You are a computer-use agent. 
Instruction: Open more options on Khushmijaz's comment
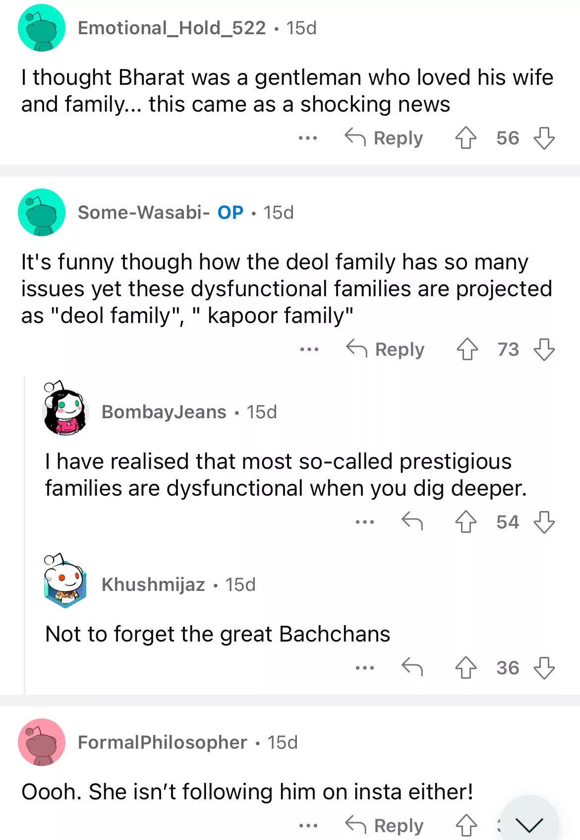point(365,667)
